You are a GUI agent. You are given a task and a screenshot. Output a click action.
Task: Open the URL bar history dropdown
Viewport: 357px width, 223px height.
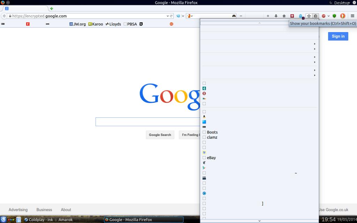[x=167, y=16]
